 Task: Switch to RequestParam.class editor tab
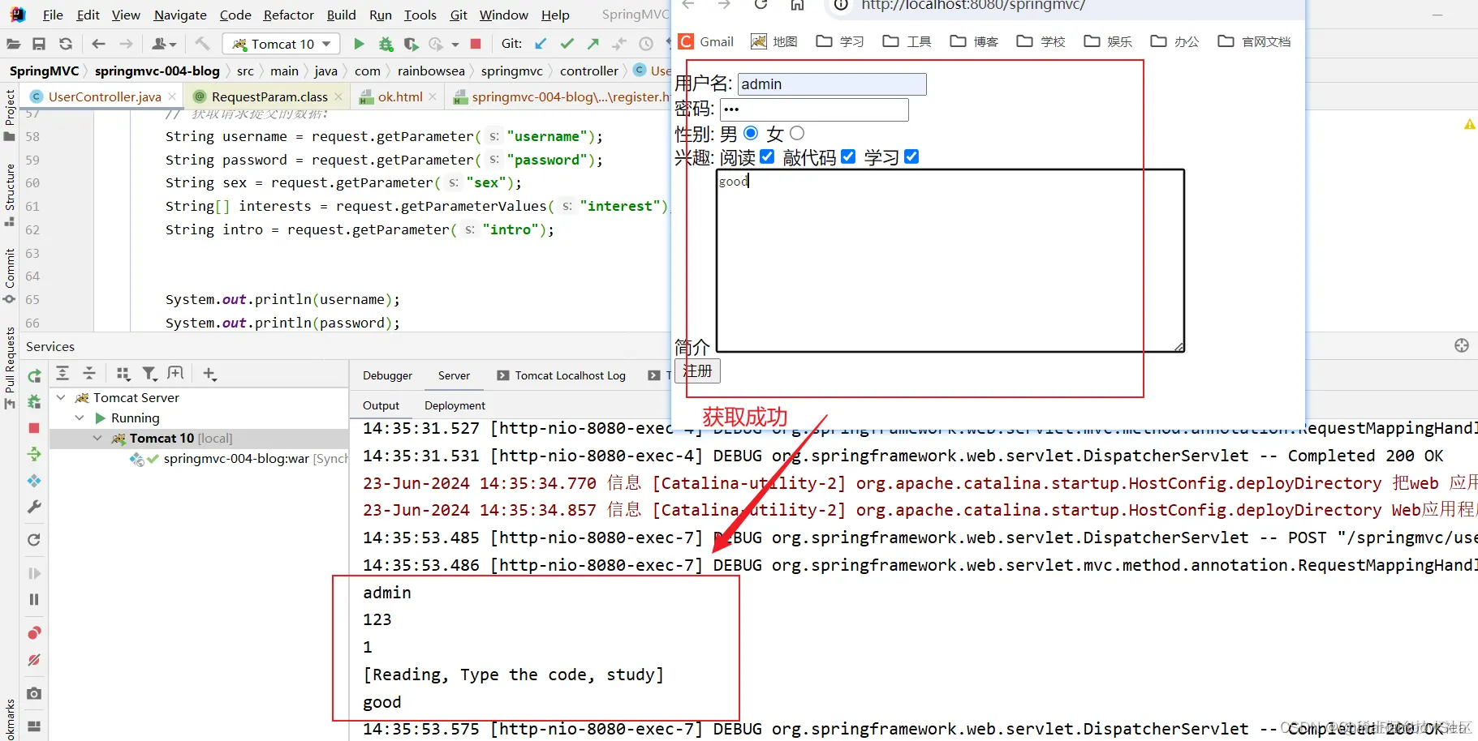tap(269, 96)
